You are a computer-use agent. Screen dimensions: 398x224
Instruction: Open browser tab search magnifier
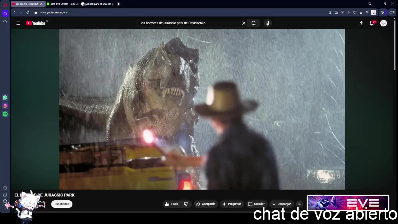[x=370, y=4]
